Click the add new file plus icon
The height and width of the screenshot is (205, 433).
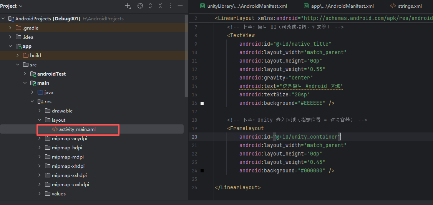(x=128, y=6)
